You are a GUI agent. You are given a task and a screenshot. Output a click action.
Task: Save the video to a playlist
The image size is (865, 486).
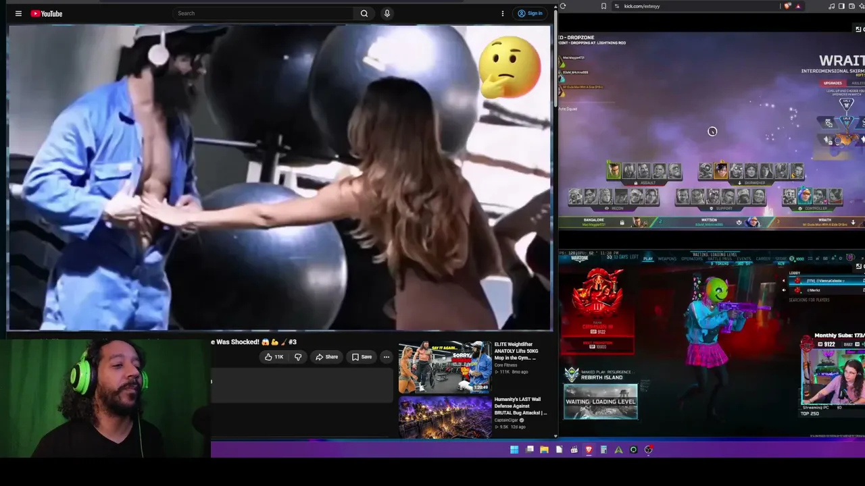point(362,357)
